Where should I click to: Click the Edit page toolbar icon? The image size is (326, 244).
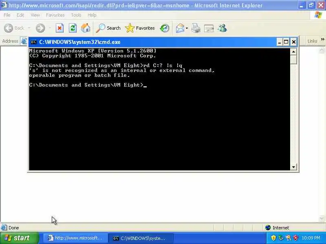209,28
